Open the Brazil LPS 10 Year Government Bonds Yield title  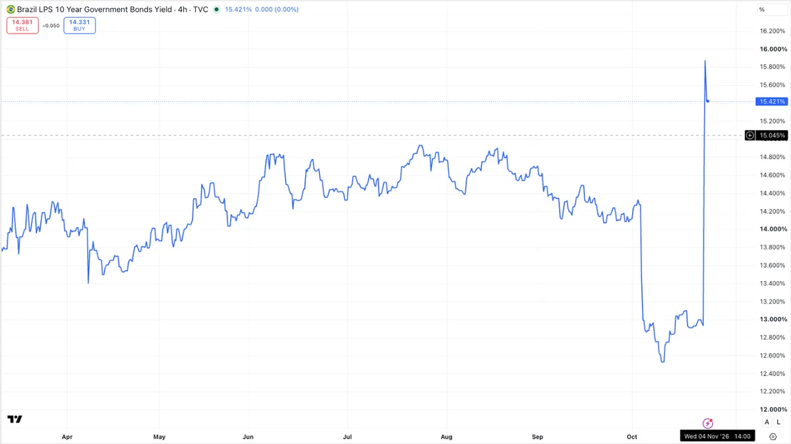click(x=94, y=10)
